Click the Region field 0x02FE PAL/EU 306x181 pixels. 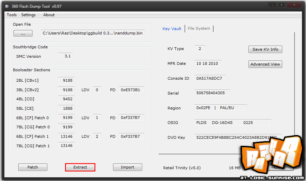pyautogui.click(x=221, y=108)
